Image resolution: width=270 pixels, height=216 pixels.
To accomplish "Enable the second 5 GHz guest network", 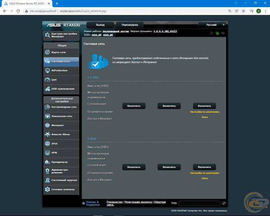I will (169, 167).
